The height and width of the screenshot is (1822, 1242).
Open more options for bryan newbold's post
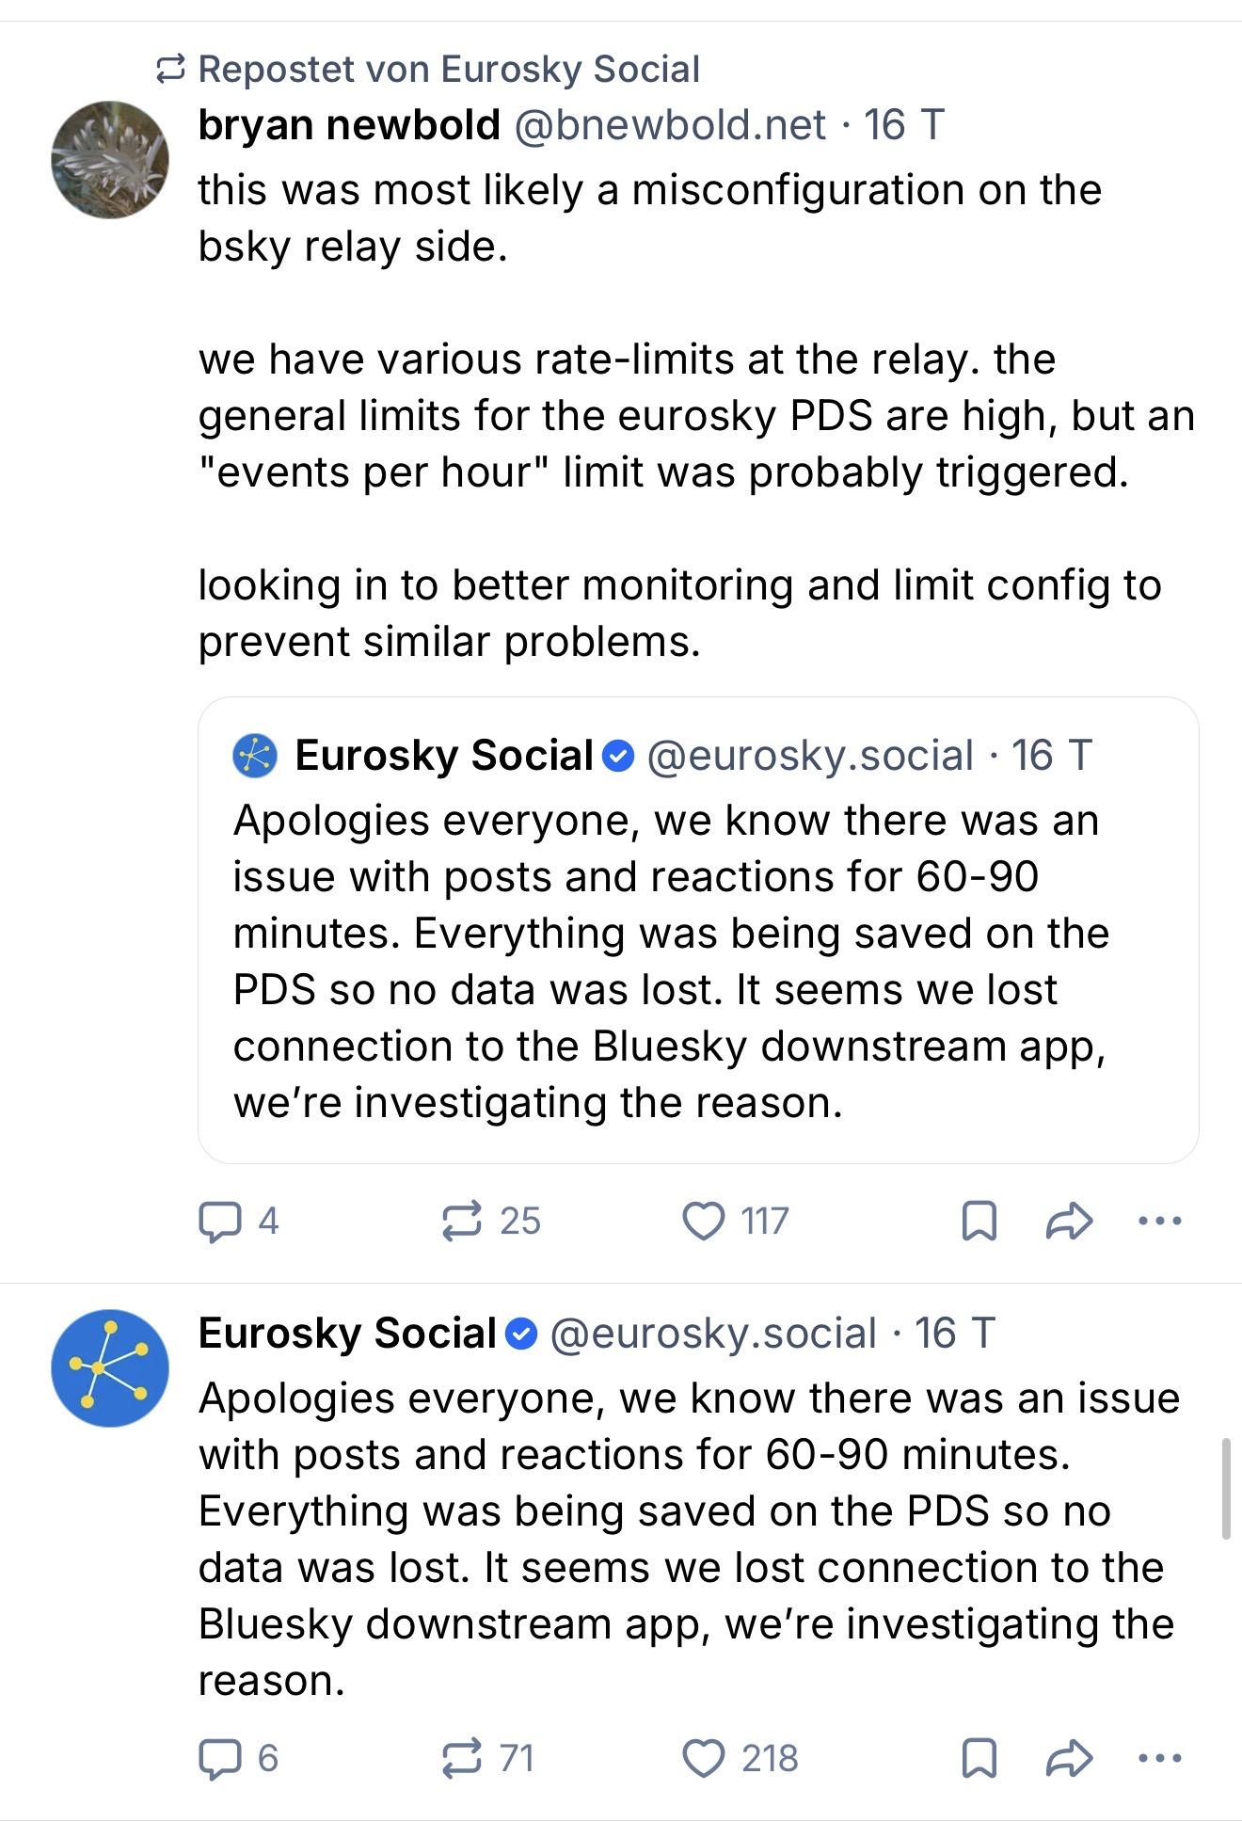click(x=1159, y=1222)
